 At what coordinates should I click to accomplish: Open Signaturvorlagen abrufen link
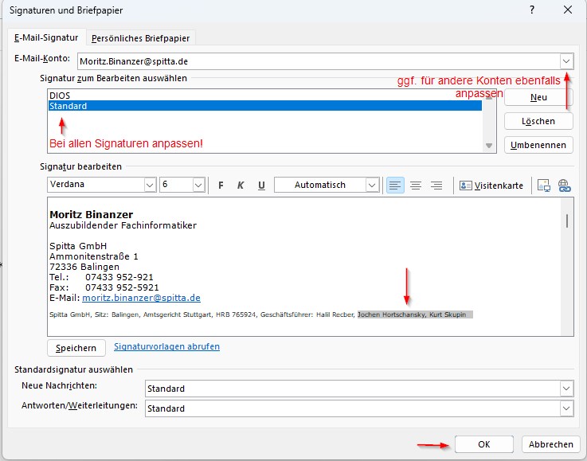click(166, 346)
